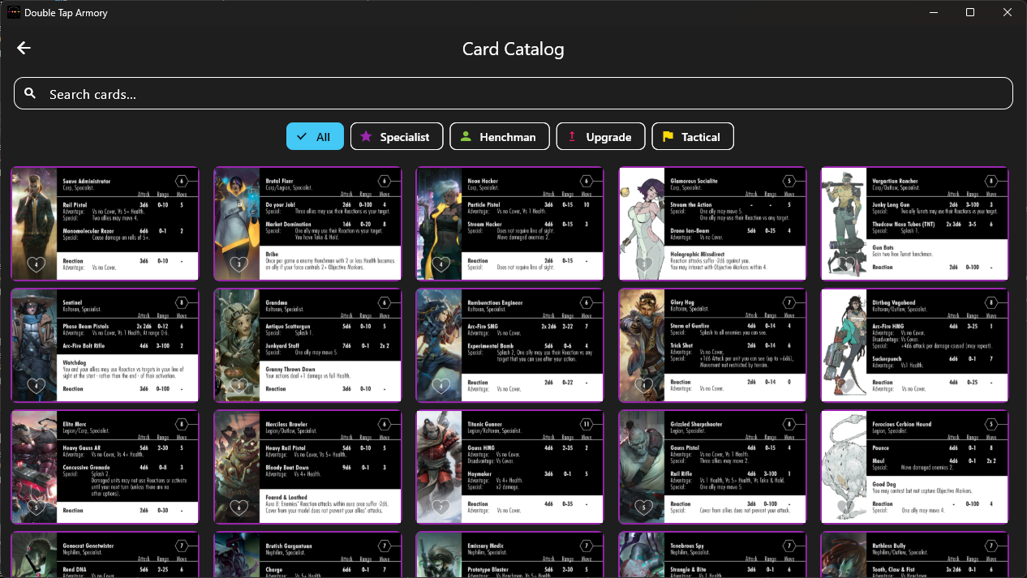Open the Merciless Brawler card

[x=307, y=467]
